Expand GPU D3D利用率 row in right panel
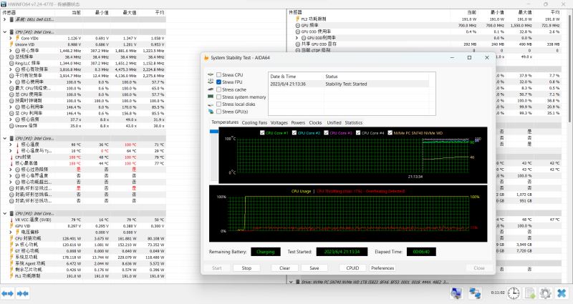Viewport: 573px width, 304px height. (x=297, y=38)
